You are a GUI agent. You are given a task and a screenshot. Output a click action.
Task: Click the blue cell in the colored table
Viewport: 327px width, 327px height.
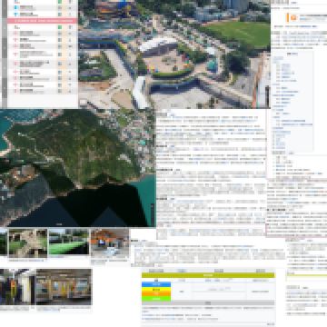pyautogui.click(x=156, y=284)
